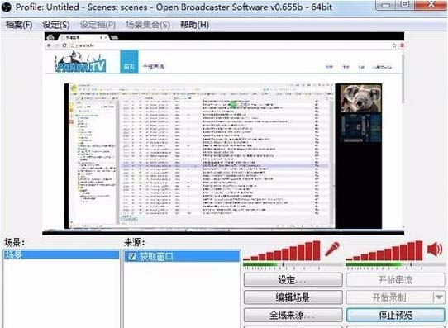
Task: Open the 开始录制 dropdown arrow
Action: [439, 297]
